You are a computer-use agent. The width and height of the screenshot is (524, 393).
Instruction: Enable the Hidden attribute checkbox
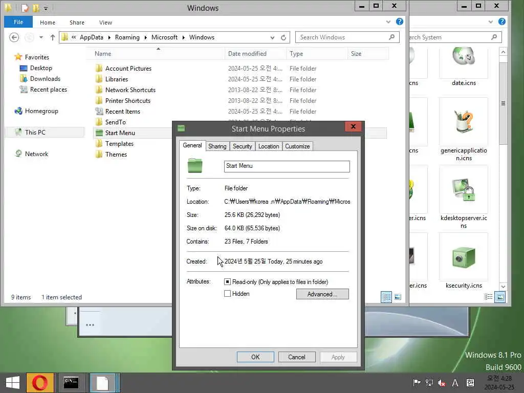point(228,293)
